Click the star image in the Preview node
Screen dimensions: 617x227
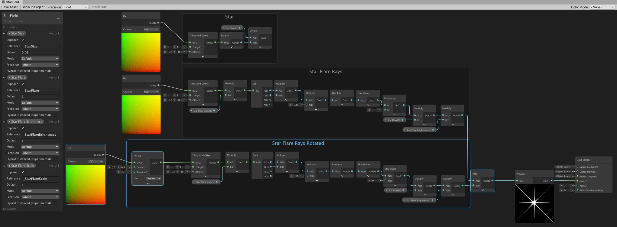534,203
